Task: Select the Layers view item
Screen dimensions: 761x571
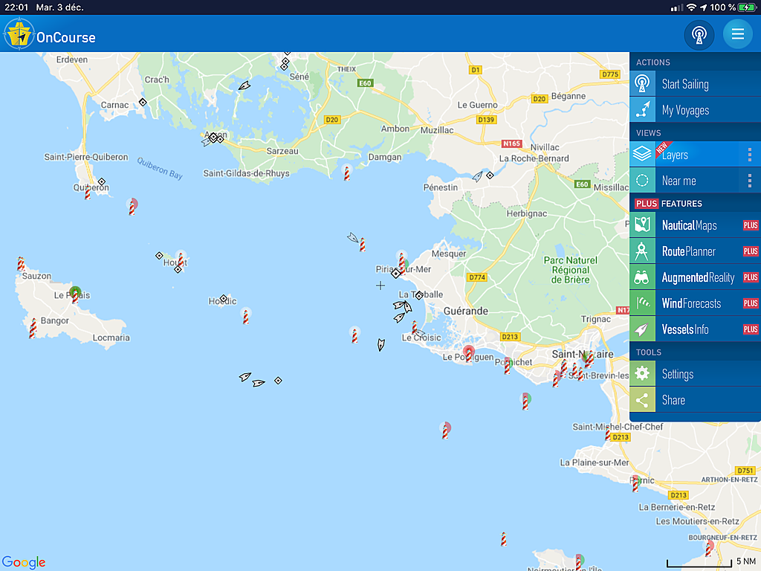Action: click(x=695, y=155)
